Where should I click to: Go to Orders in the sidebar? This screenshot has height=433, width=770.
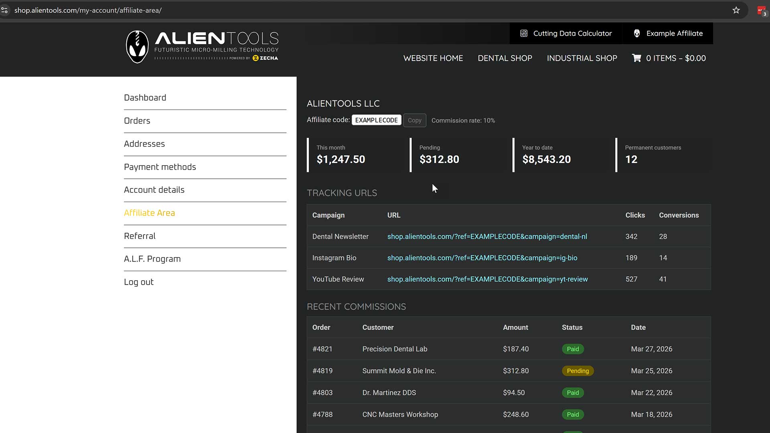(x=137, y=121)
